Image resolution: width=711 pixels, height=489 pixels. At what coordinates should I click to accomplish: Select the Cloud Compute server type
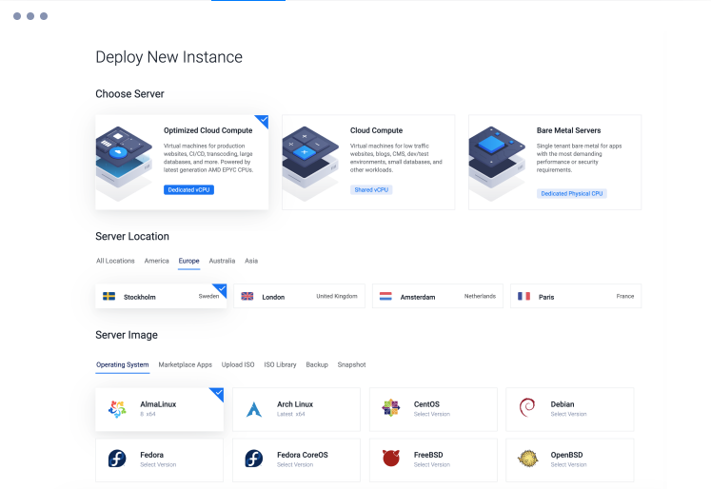click(x=368, y=163)
